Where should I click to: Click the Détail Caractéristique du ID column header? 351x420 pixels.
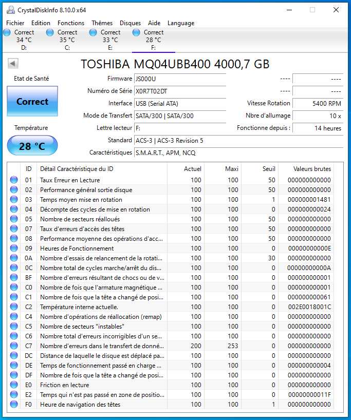point(102,169)
